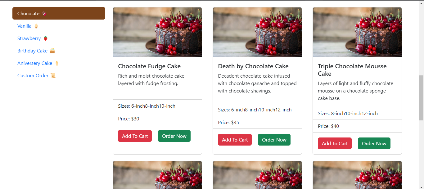The width and height of the screenshot is (424, 189).
Task: Open the Strawberry cakes category
Action: [x=29, y=38]
